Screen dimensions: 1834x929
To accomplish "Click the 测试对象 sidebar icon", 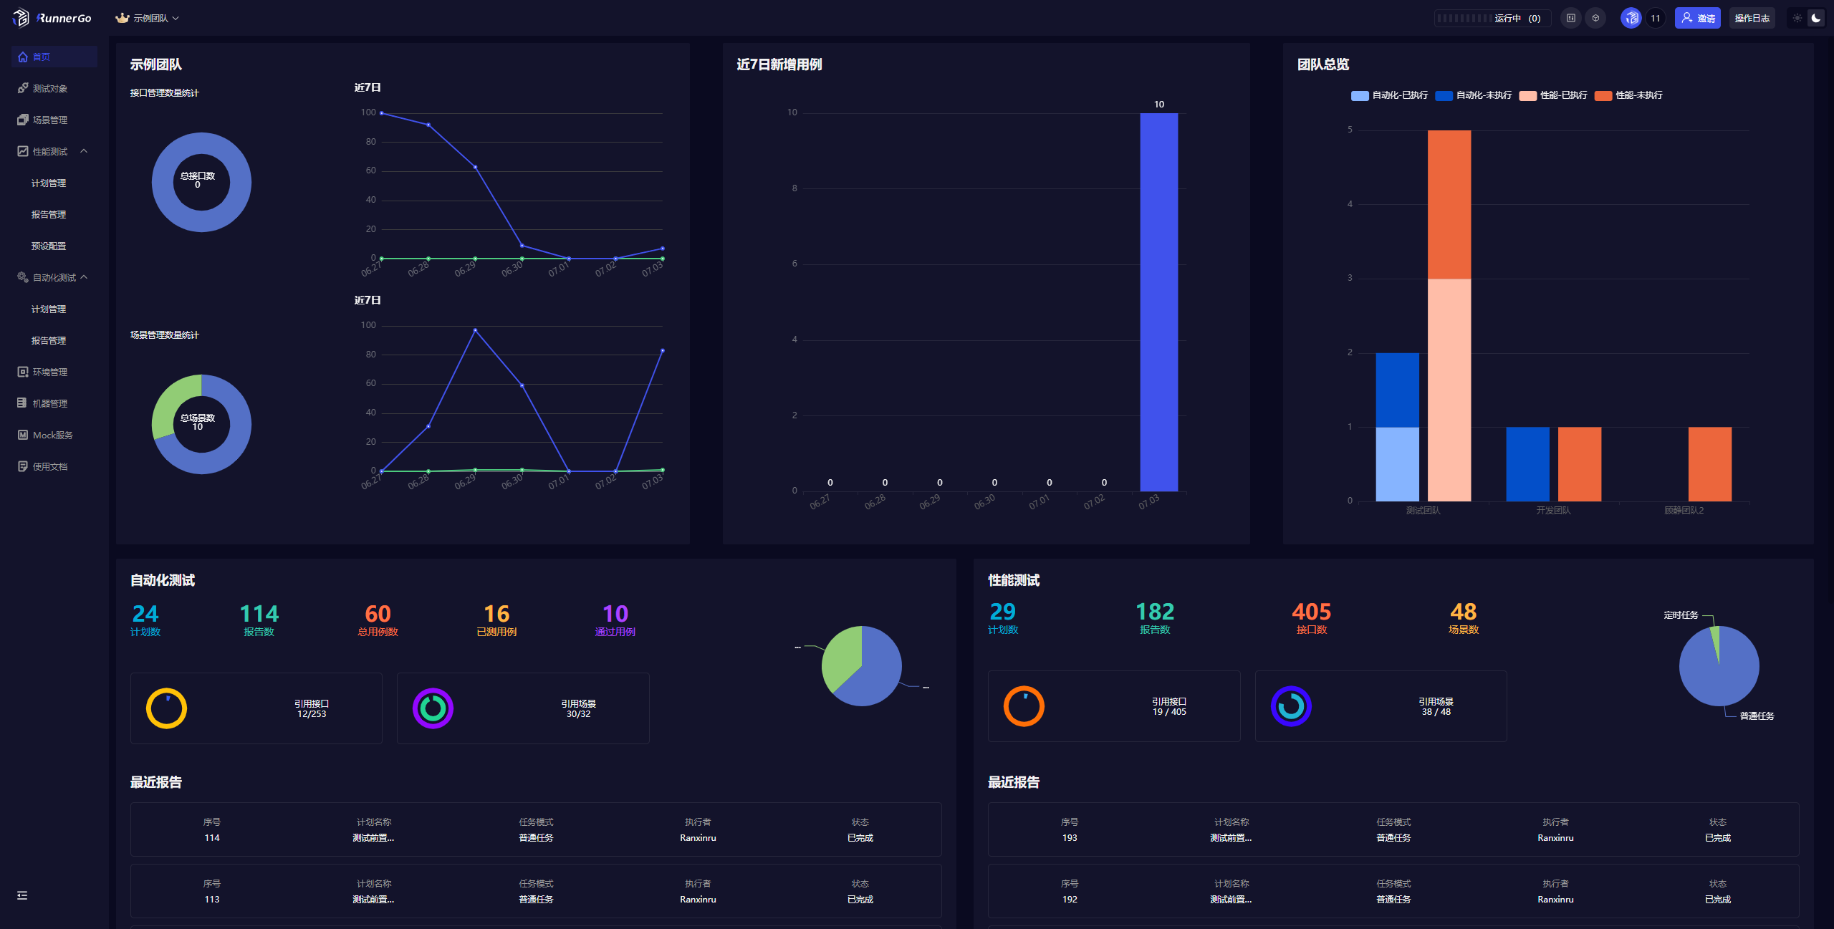I will pyautogui.click(x=23, y=88).
